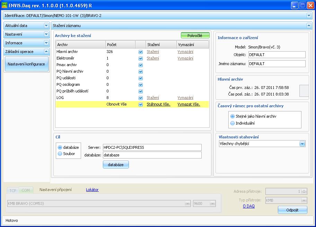This screenshot has width=316, height=227.
Task: Switch to the TCP tab
Action: (13, 190)
